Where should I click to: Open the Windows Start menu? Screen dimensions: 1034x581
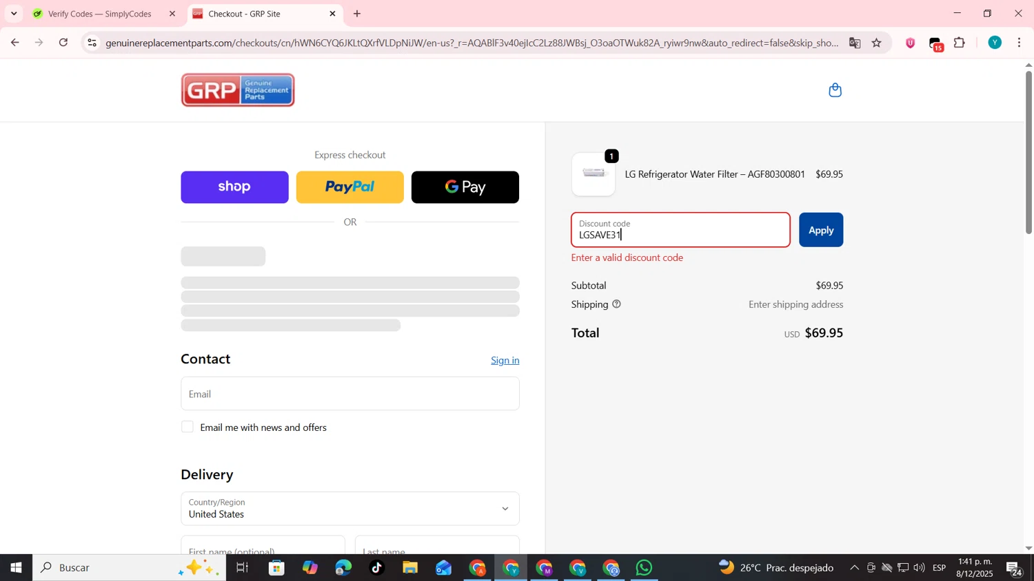tap(16, 568)
